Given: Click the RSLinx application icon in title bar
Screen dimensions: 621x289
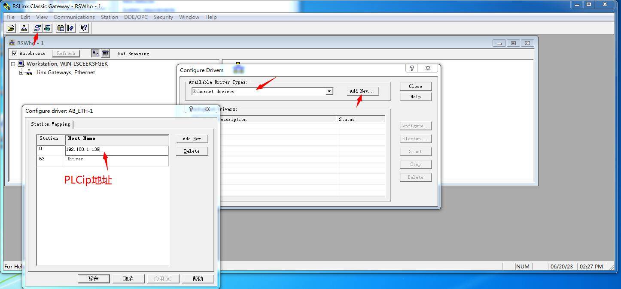Looking at the screenshot, I should (x=7, y=6).
